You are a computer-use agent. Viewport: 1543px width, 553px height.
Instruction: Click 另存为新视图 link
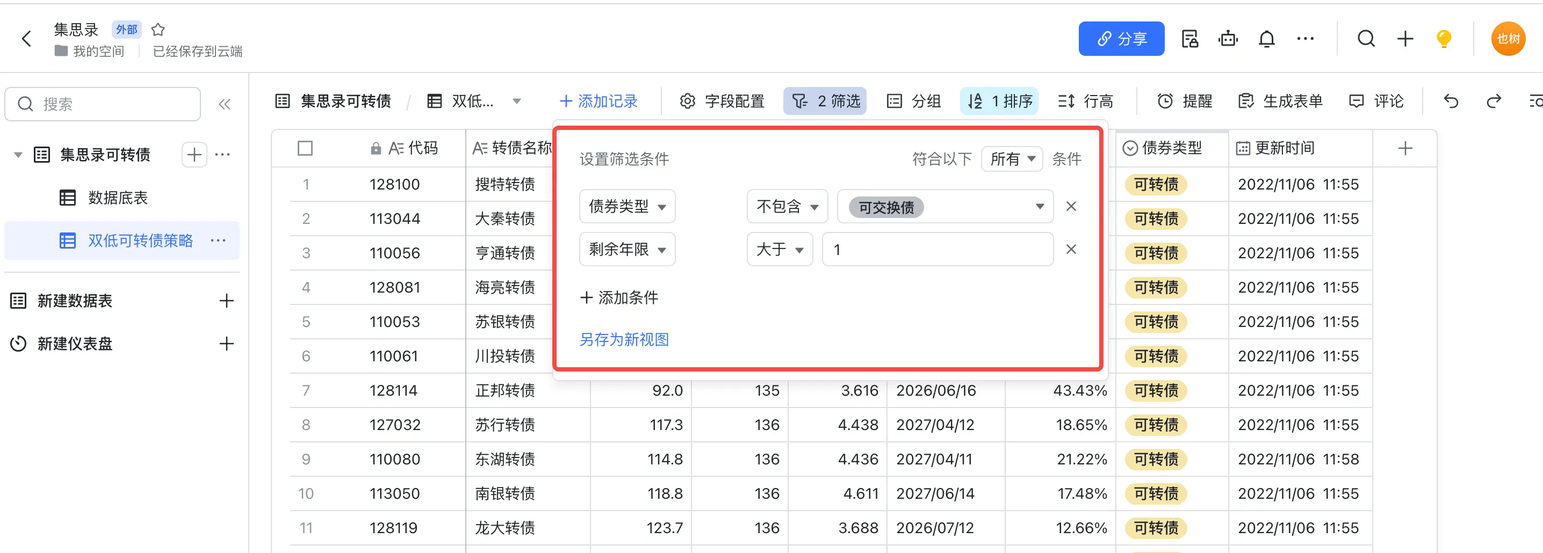click(624, 339)
